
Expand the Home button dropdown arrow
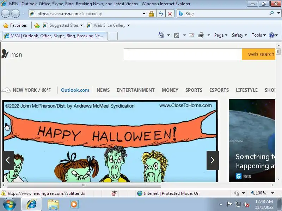pyautogui.click(x=168, y=35)
